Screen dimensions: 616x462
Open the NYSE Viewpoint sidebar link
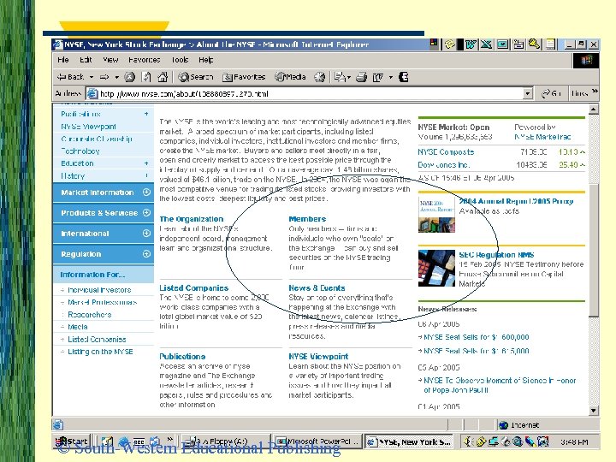(x=88, y=127)
